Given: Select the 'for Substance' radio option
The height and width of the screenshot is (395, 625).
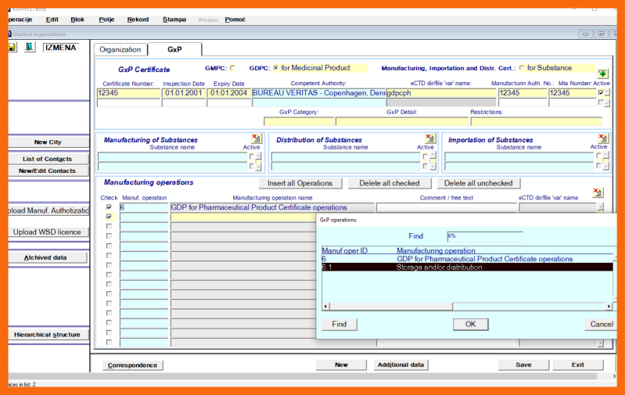Looking at the screenshot, I should coord(522,69).
